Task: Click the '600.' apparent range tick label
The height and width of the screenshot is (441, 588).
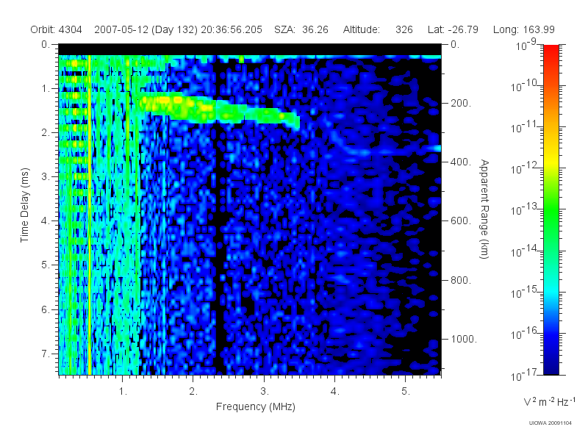Action: 461,221
